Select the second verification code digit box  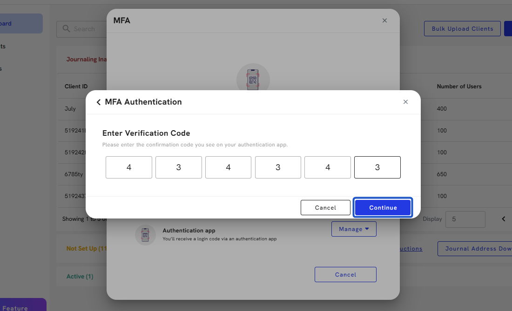pos(179,167)
